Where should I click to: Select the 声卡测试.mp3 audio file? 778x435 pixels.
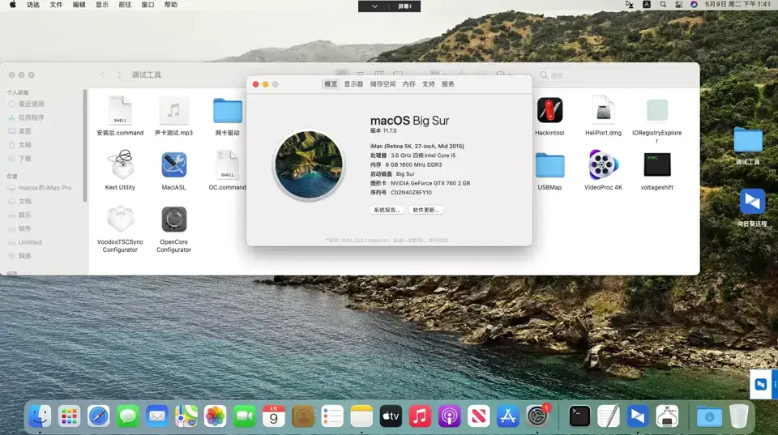(173, 110)
